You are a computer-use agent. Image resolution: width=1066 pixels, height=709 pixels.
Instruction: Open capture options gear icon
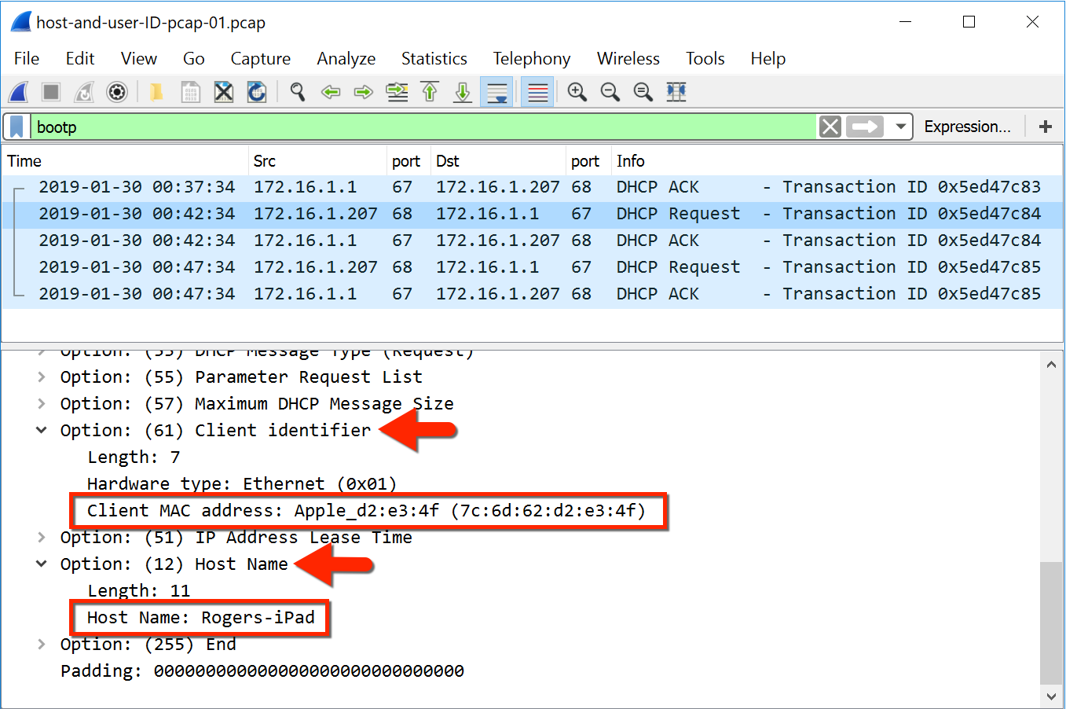coord(117,92)
